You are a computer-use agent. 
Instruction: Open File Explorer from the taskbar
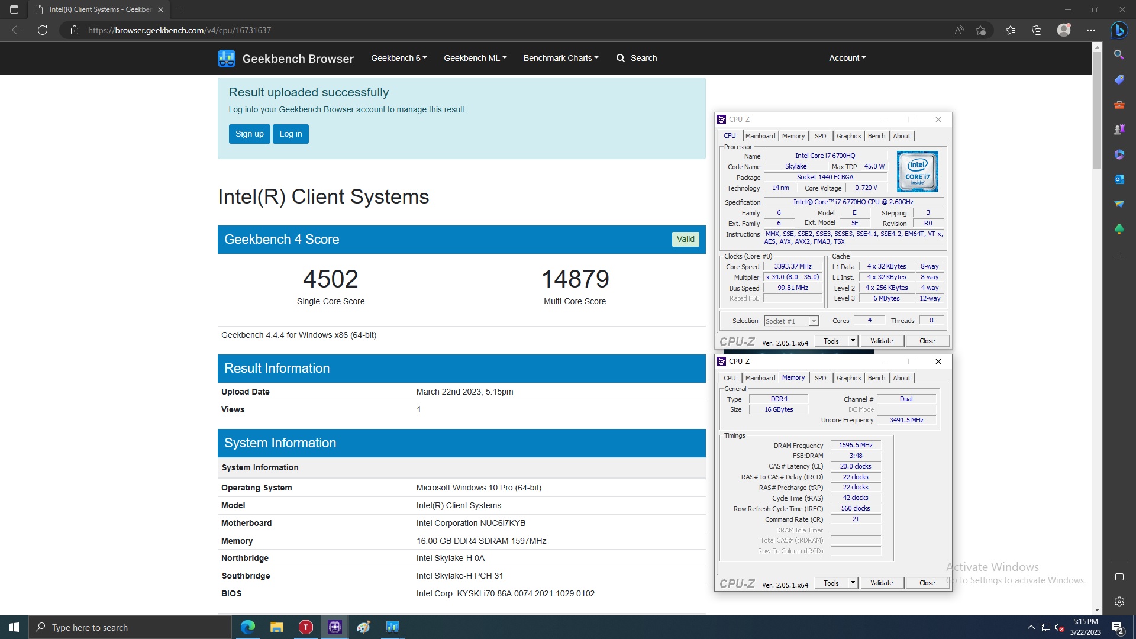276,627
